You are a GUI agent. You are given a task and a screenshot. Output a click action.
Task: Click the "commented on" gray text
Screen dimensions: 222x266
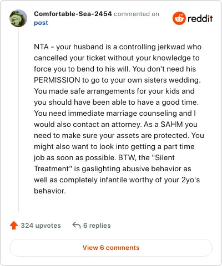click(x=137, y=14)
